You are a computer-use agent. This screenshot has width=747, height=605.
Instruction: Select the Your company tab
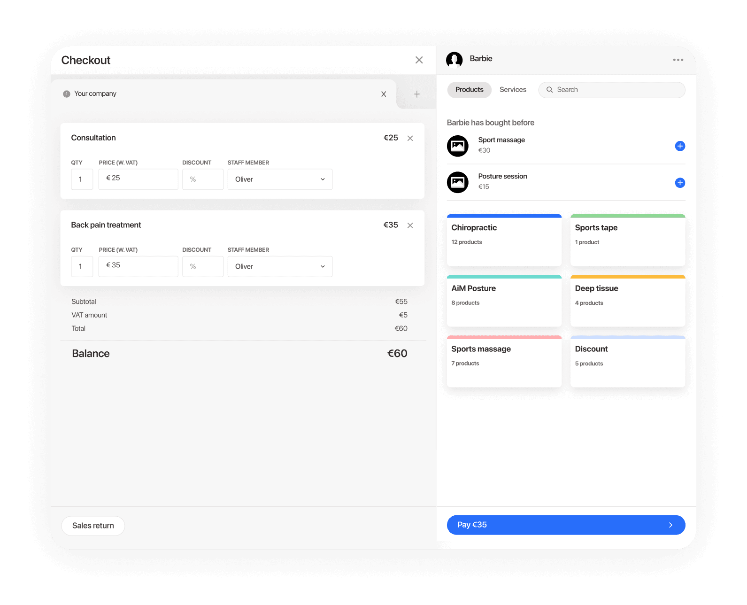pos(223,94)
